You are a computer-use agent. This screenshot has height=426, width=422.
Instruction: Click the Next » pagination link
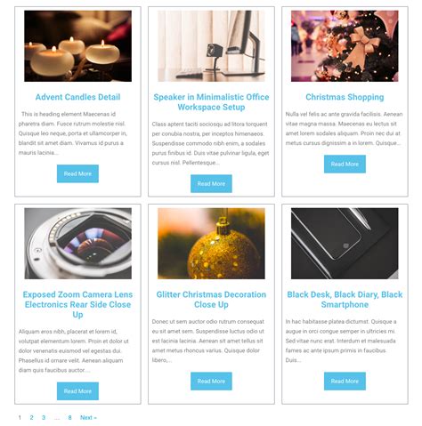pos(88,417)
